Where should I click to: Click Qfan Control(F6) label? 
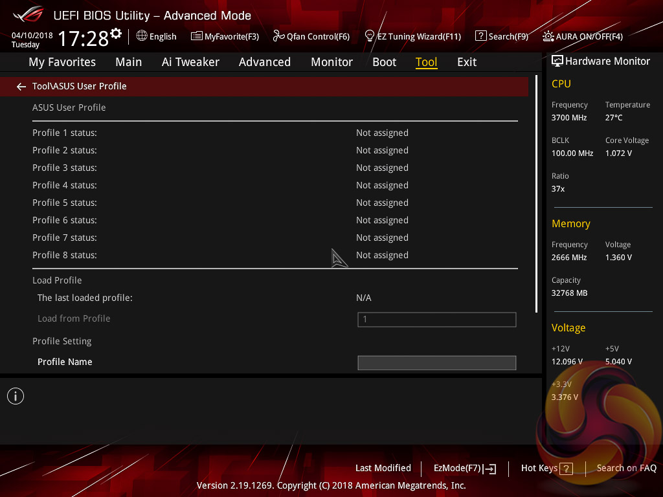[x=318, y=37]
